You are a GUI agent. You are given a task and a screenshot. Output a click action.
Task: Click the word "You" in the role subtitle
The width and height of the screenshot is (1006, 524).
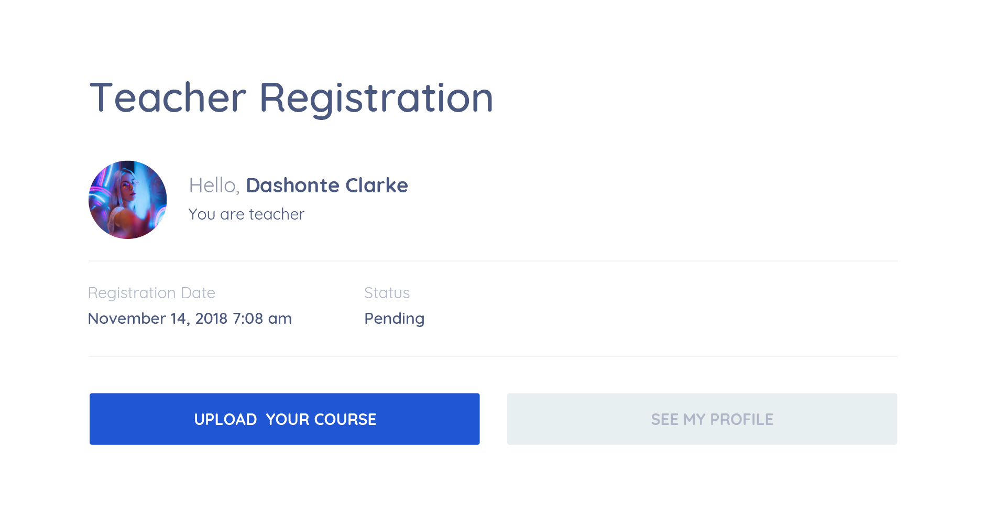pyautogui.click(x=202, y=214)
